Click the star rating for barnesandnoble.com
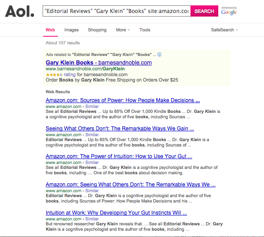The width and height of the screenshot is (264, 237). 54,75
